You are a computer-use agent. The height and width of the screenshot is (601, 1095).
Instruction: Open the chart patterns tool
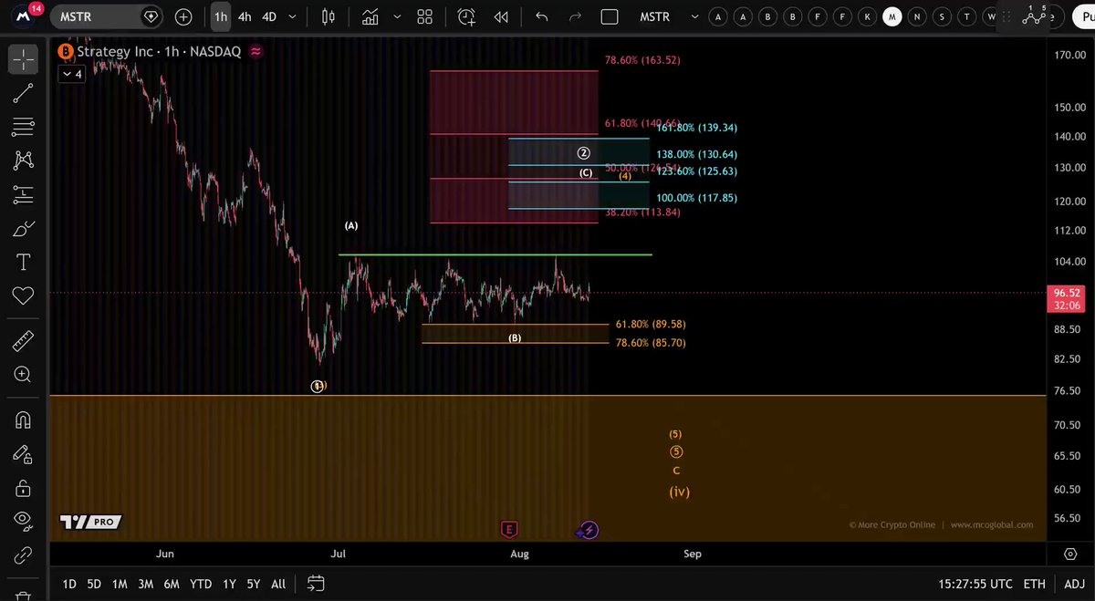(23, 160)
